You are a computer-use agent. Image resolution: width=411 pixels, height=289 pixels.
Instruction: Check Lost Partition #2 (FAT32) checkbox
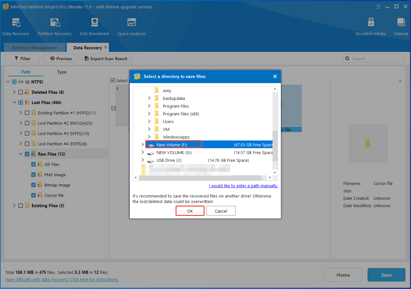(x=27, y=123)
